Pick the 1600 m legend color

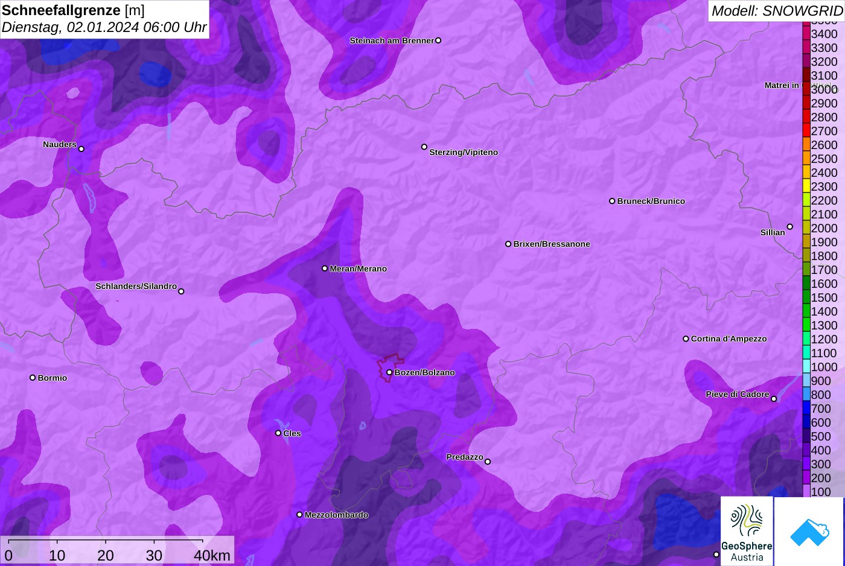click(806, 284)
